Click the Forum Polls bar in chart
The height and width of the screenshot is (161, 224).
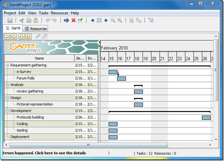coord(121,78)
